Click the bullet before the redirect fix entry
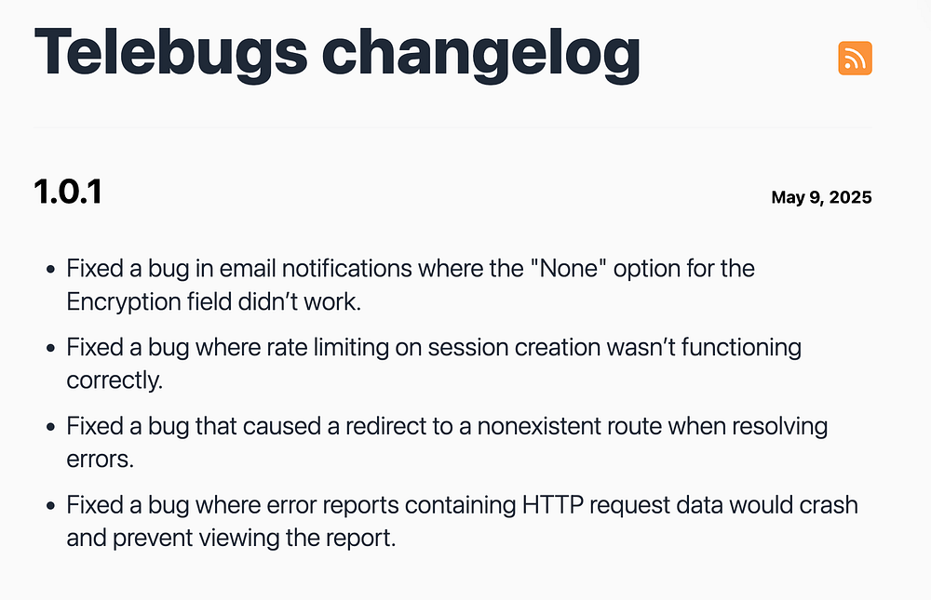Viewport: 931px width, 600px height. click(x=50, y=428)
